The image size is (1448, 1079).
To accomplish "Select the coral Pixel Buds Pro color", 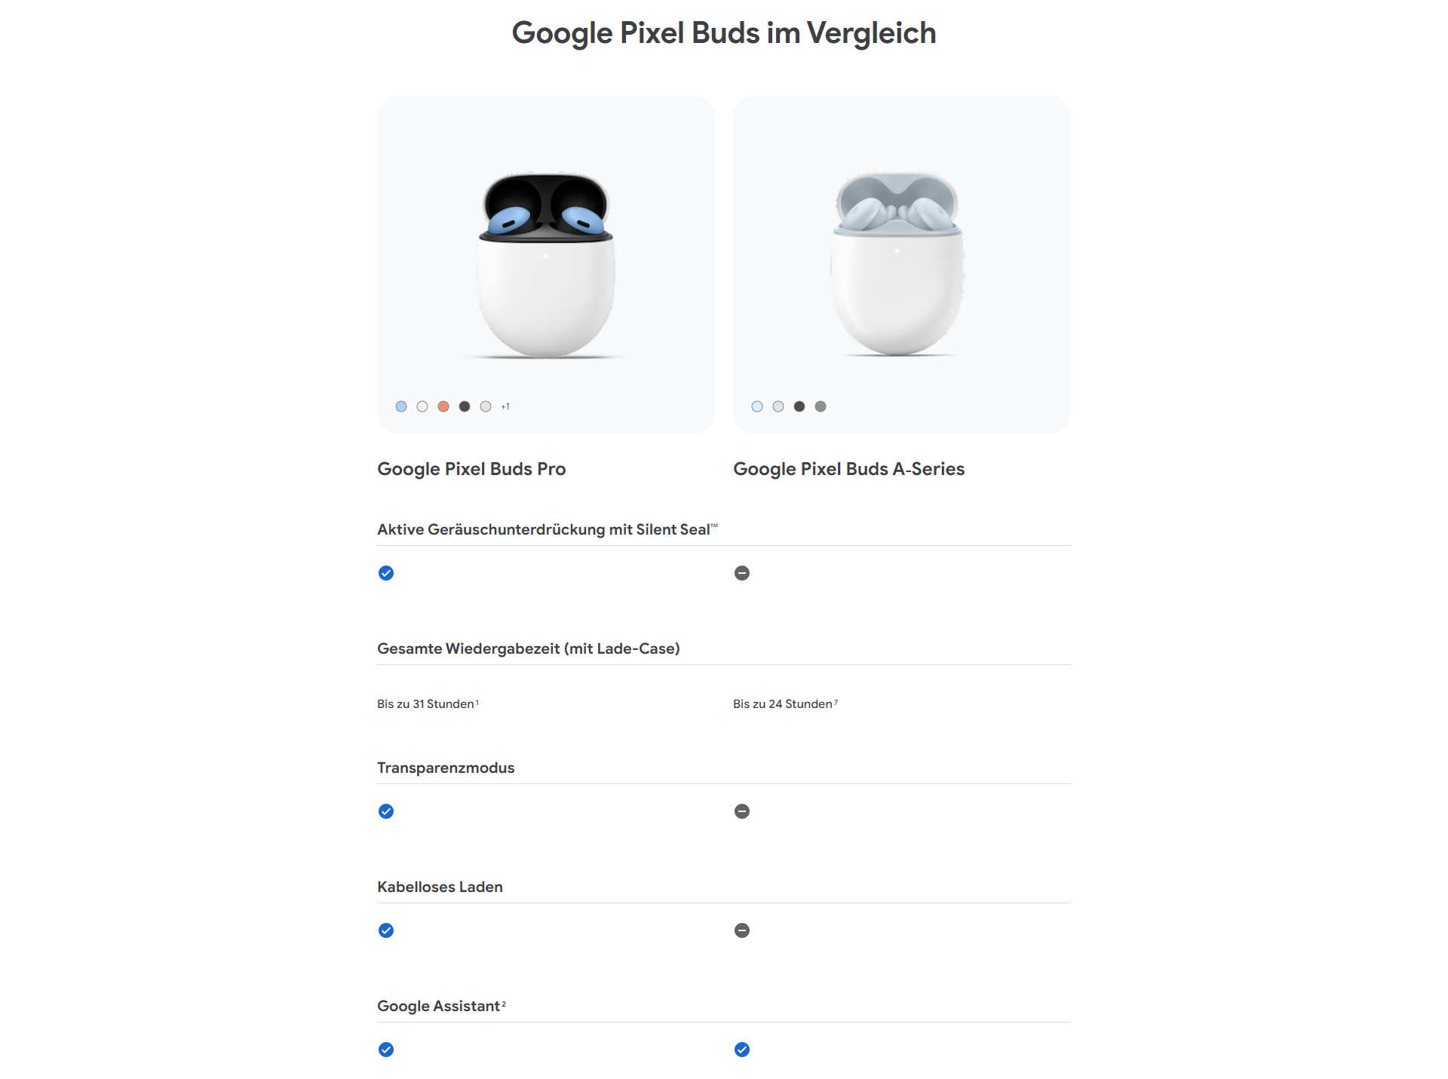I will (x=443, y=406).
